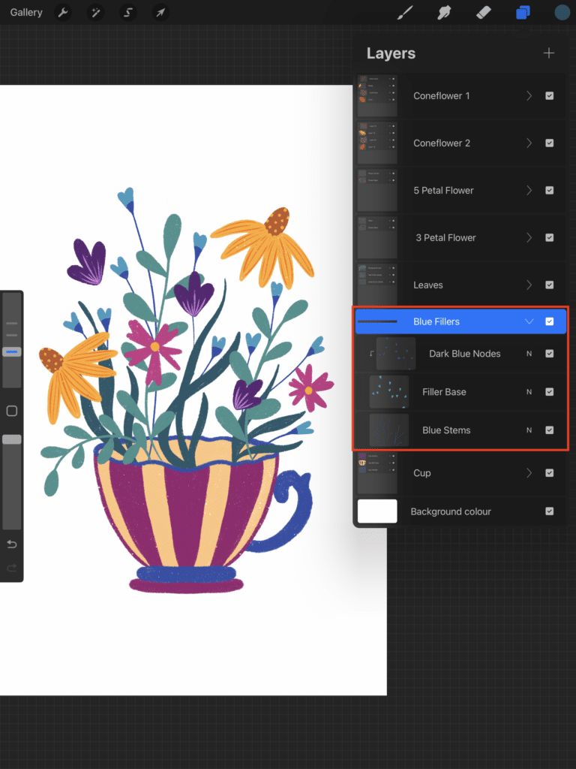Uncheck the Dark Blue Nodes layer visibility
This screenshot has width=576, height=769.
coord(550,354)
